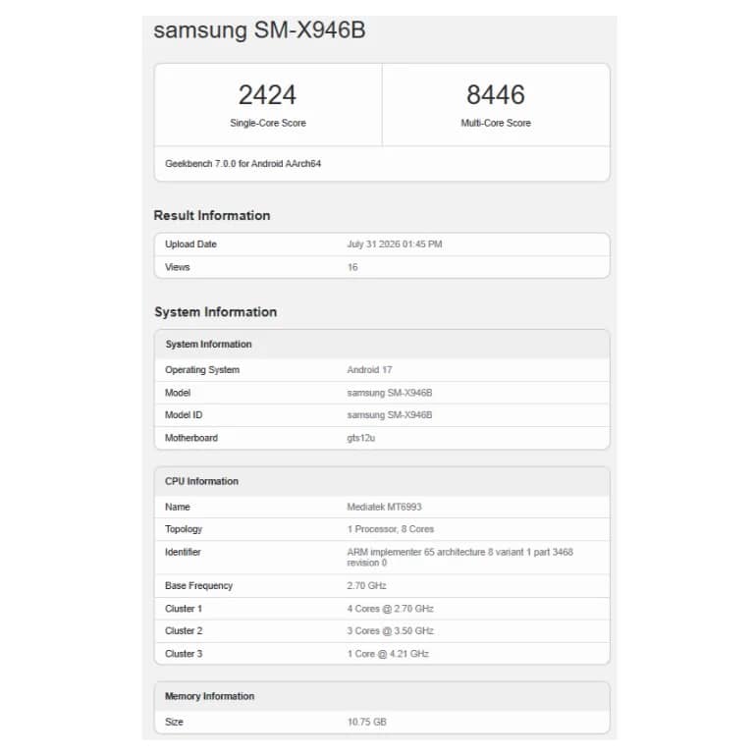The width and height of the screenshot is (756, 756).
Task: Select the motherboard value gts12u
Action: click(361, 438)
